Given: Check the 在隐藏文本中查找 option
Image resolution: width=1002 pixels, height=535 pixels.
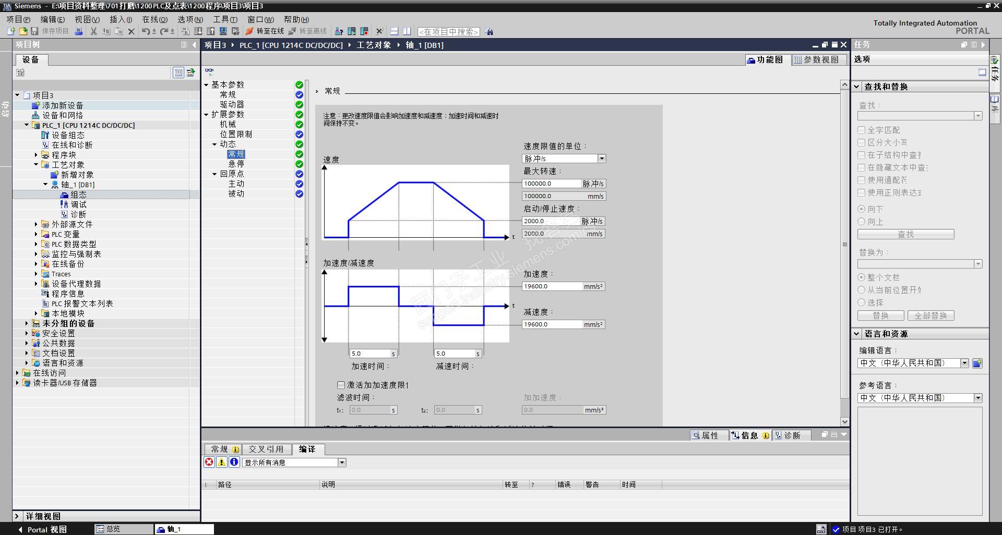Looking at the screenshot, I should (862, 167).
